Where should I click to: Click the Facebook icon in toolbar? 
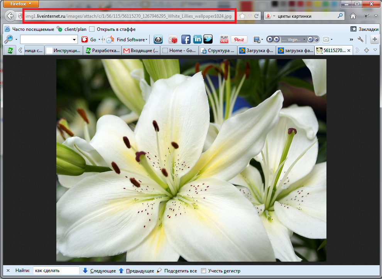(x=186, y=39)
